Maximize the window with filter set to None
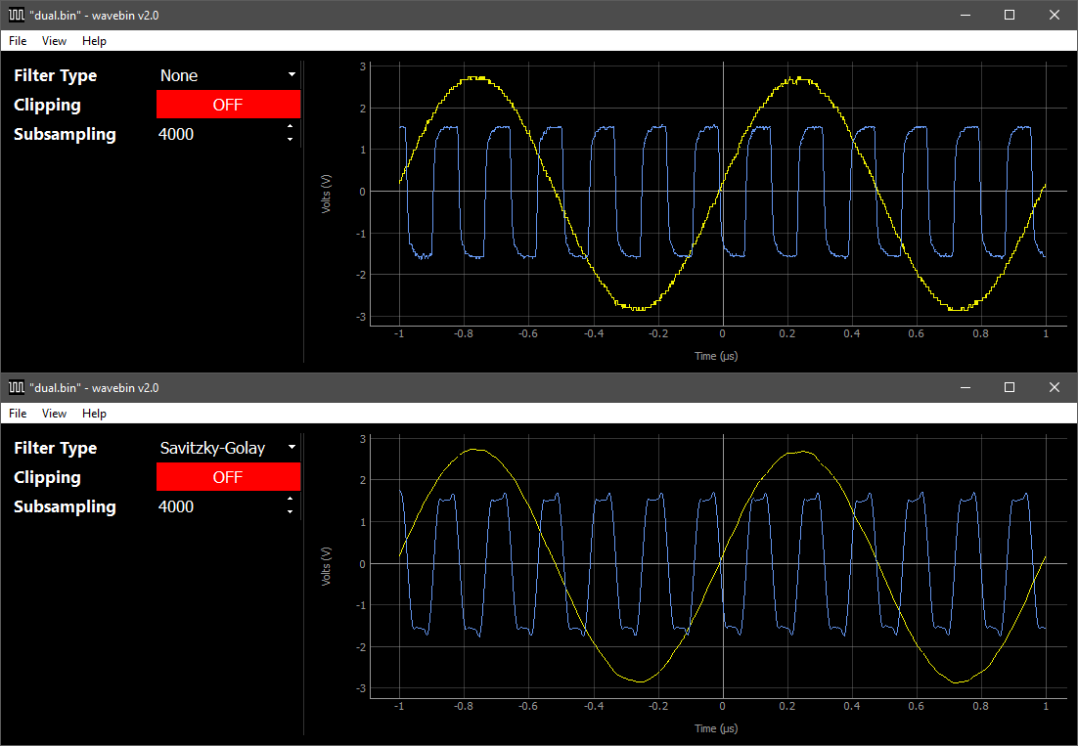 1010,15
